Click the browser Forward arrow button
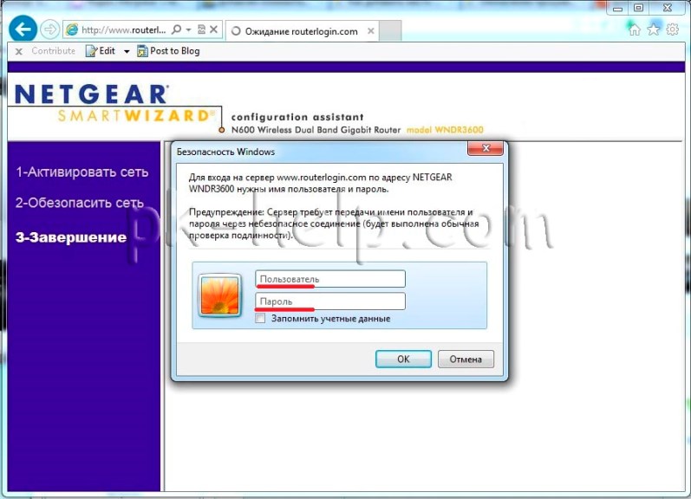 click(x=49, y=29)
